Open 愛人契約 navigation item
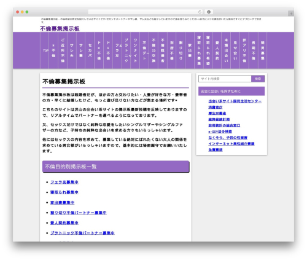Image resolution: width=307 pixels, height=260 pixels. (217, 50)
